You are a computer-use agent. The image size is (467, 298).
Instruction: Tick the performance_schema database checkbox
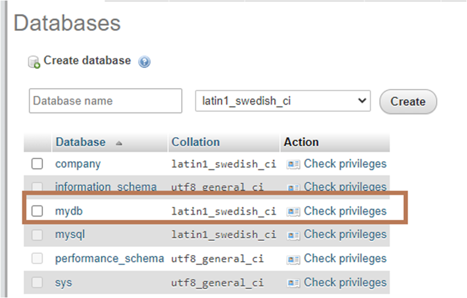pos(37,258)
